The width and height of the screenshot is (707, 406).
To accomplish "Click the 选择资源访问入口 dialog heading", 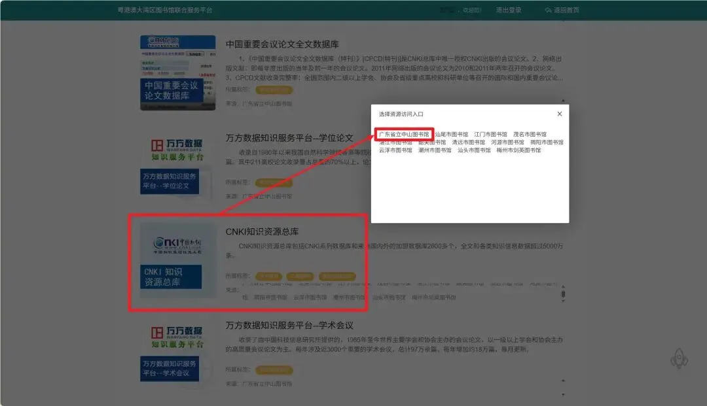I will (x=401, y=114).
